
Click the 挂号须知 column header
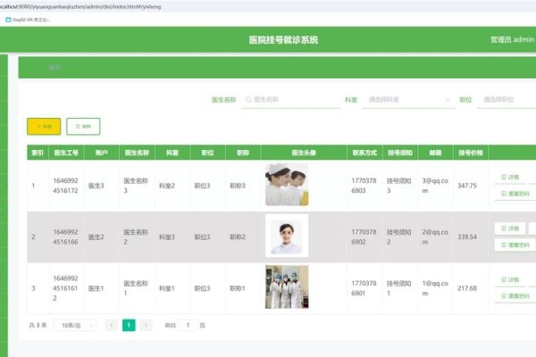coord(400,153)
